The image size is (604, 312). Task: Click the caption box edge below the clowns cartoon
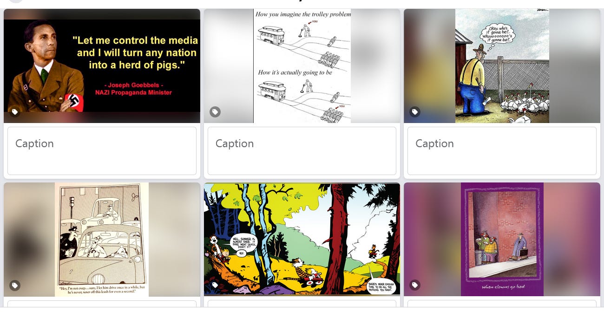click(x=502, y=304)
